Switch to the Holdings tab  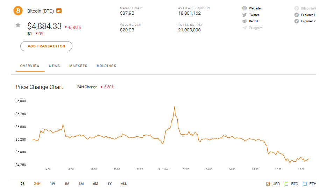[106, 66]
